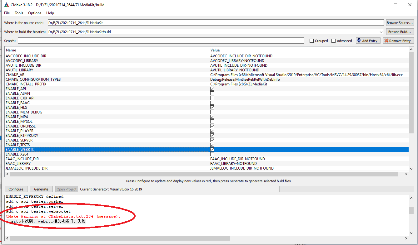Click the Generate button

click(x=41, y=189)
